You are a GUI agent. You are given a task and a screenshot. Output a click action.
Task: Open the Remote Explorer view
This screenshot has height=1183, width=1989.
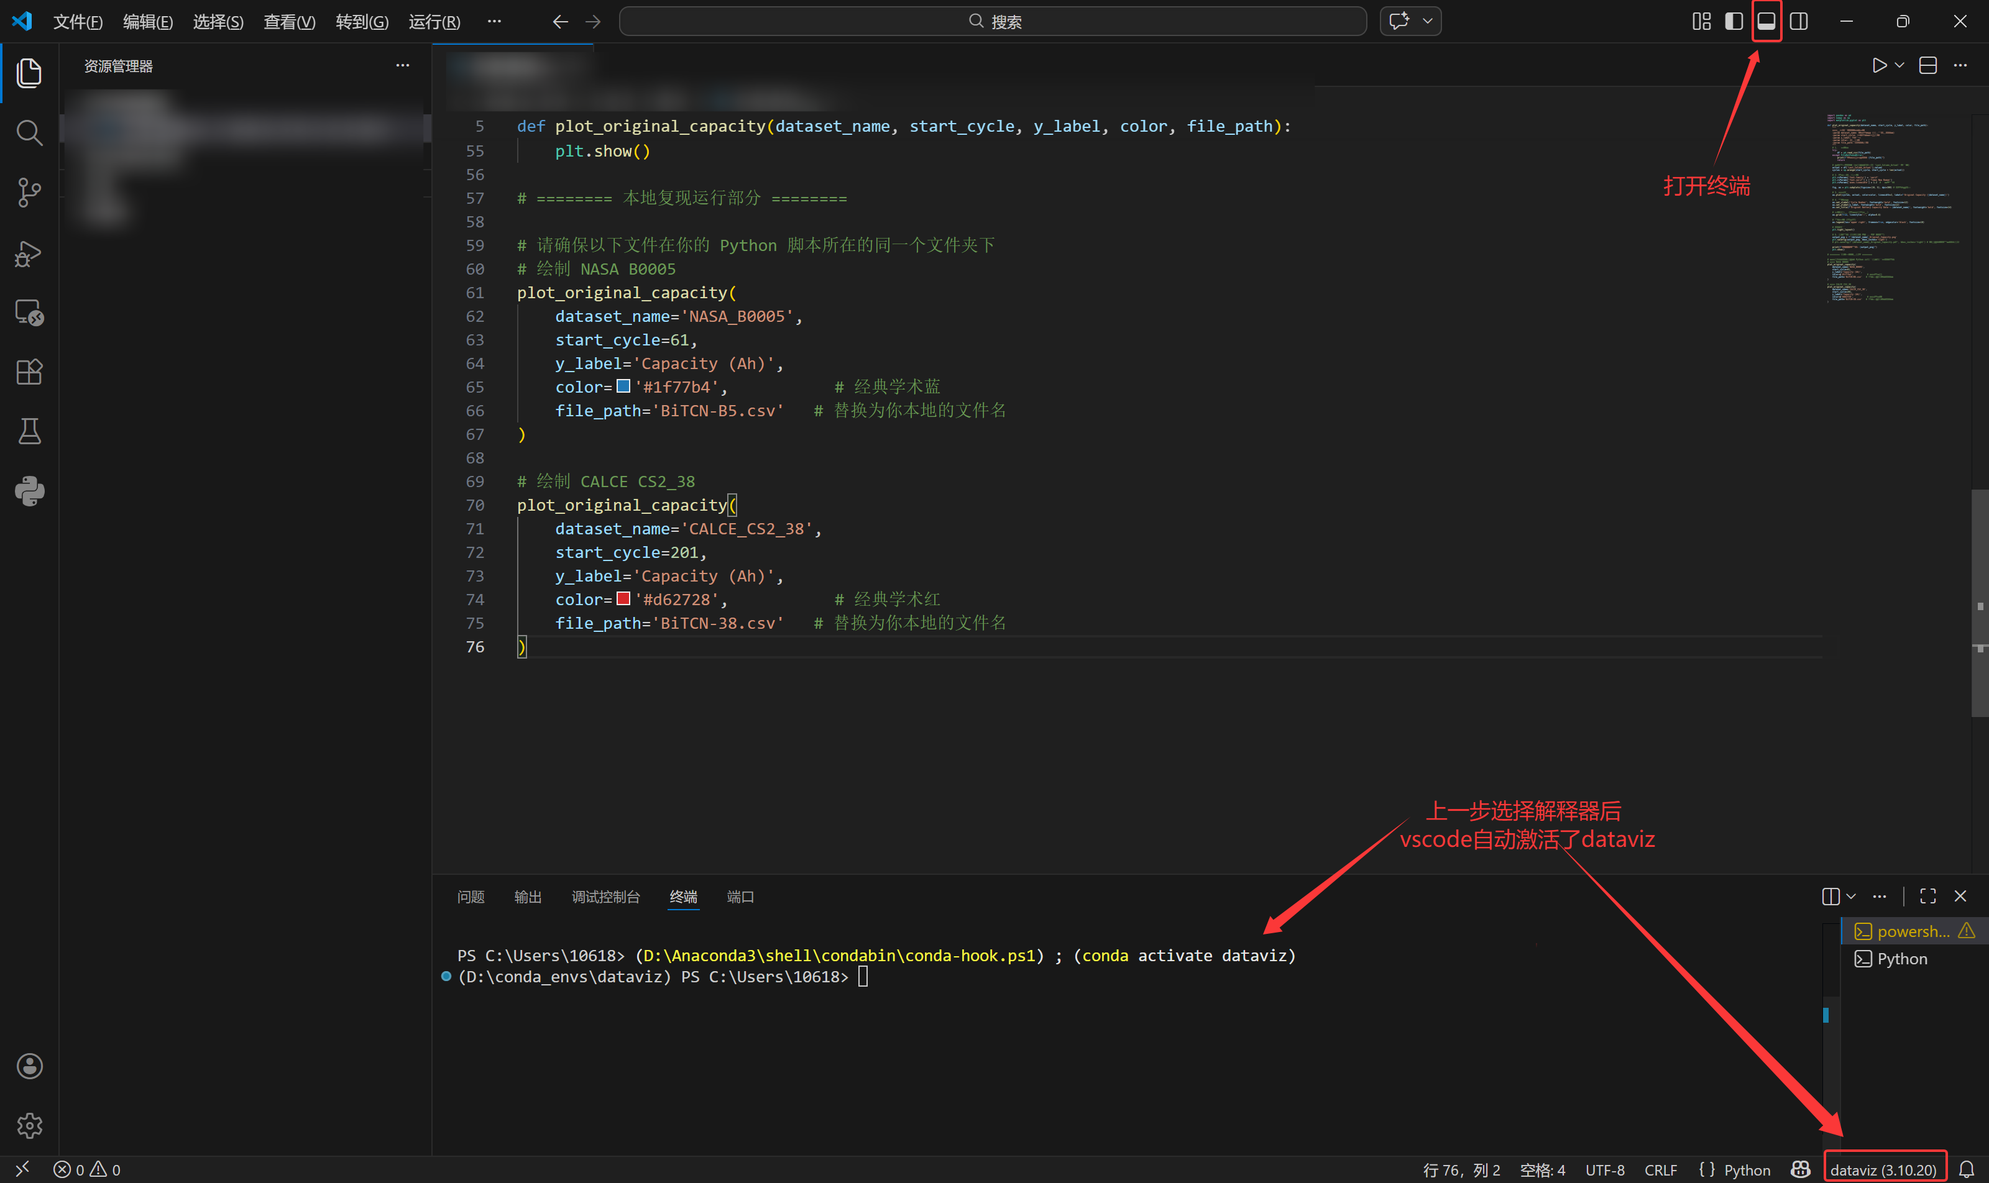click(29, 313)
